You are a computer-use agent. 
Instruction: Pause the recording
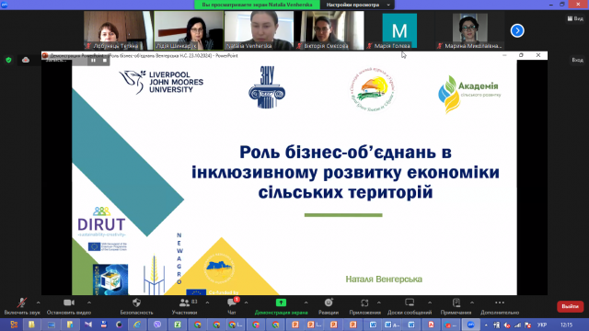(93, 61)
